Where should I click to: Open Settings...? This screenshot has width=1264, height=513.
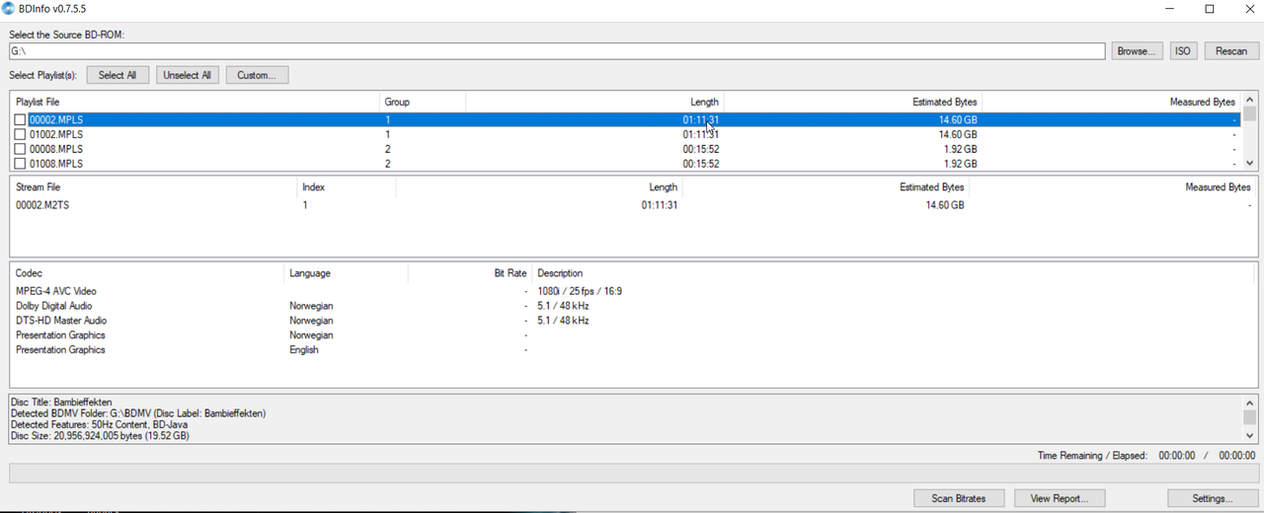point(1212,498)
